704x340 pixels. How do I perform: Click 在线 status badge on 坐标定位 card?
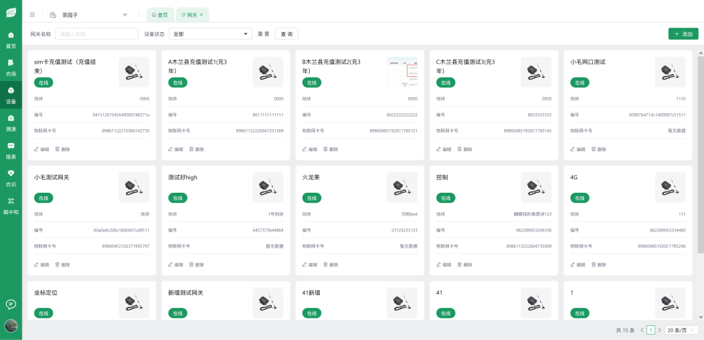pyautogui.click(x=43, y=313)
